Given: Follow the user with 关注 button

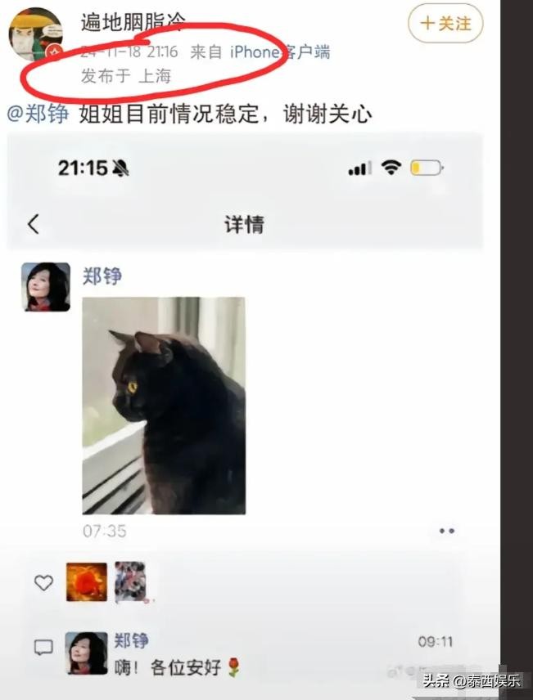Looking at the screenshot, I should pyautogui.click(x=445, y=23).
